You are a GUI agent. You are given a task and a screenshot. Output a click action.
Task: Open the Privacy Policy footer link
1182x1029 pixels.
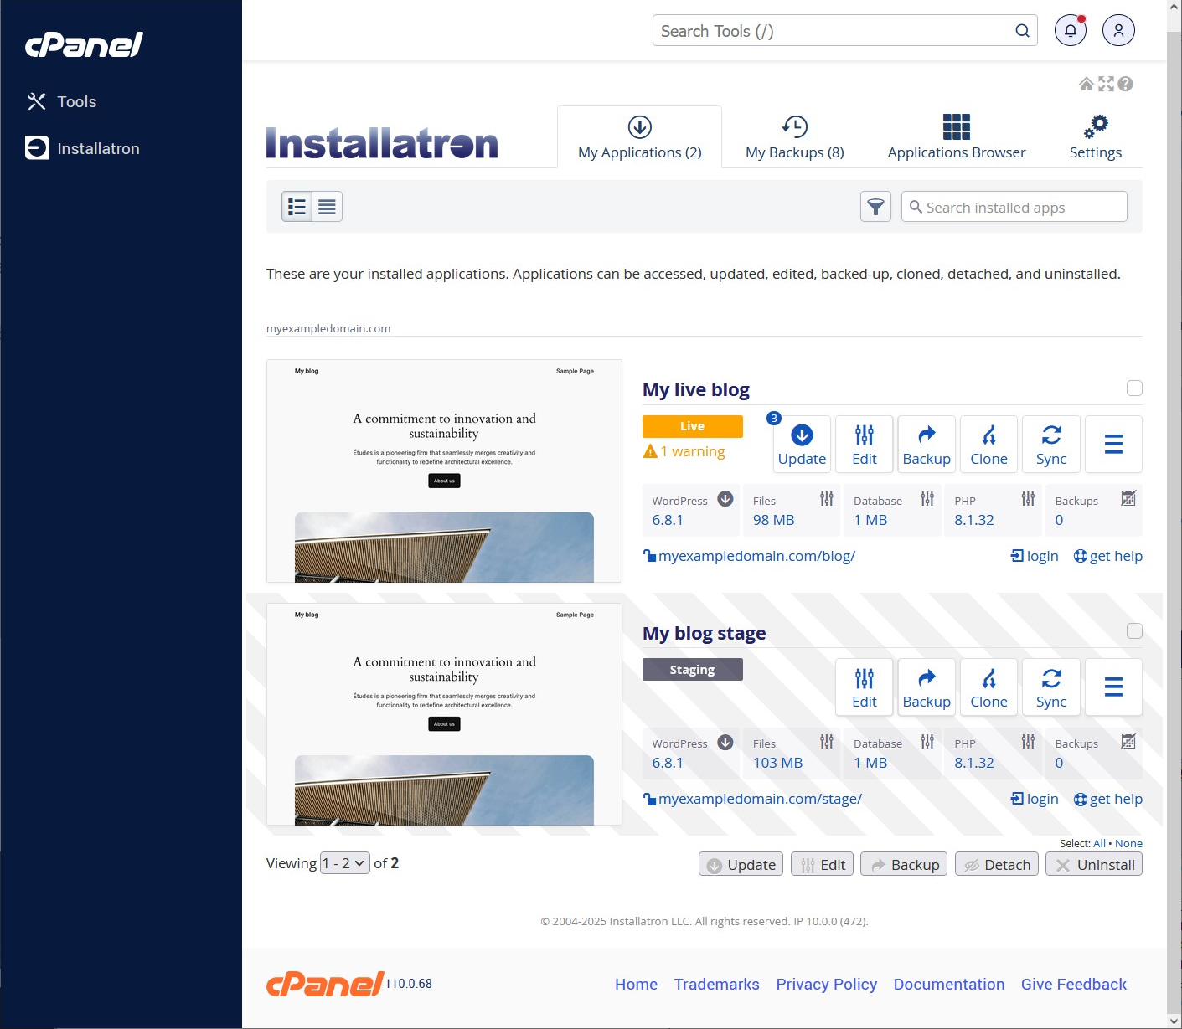[827, 985]
